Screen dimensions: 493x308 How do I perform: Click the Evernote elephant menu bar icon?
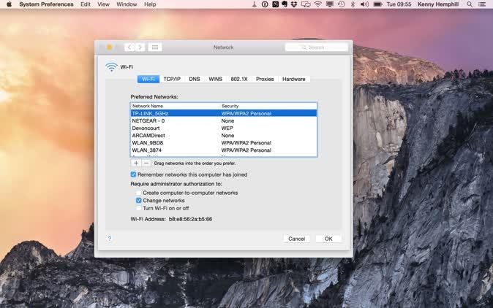[285, 4]
